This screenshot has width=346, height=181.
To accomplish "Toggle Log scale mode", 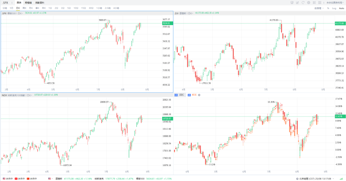I will pyautogui.click(x=334, y=8).
